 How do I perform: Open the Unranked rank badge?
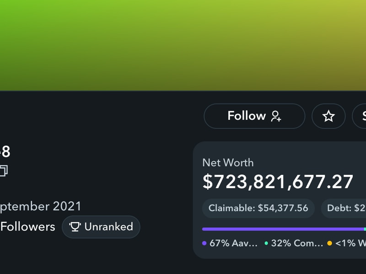101,227
